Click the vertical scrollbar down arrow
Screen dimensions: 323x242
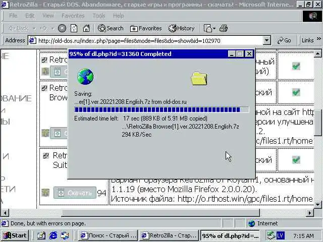[x=318, y=204]
